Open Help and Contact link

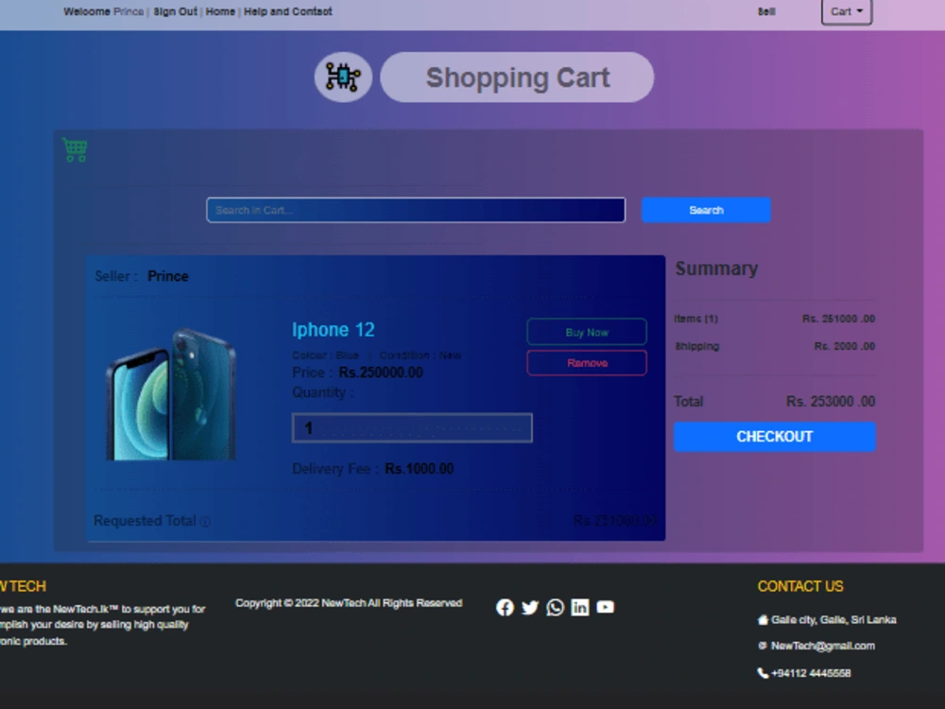[x=287, y=11]
